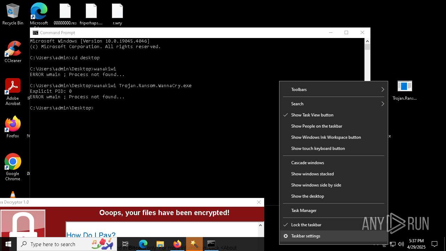The height and width of the screenshot is (251, 446).
Task: Expand the Search submenu
Action: tap(333, 104)
